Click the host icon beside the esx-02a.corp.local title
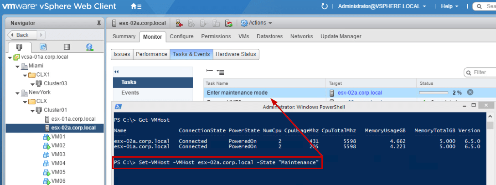This screenshot has height=185, width=496. (114, 23)
